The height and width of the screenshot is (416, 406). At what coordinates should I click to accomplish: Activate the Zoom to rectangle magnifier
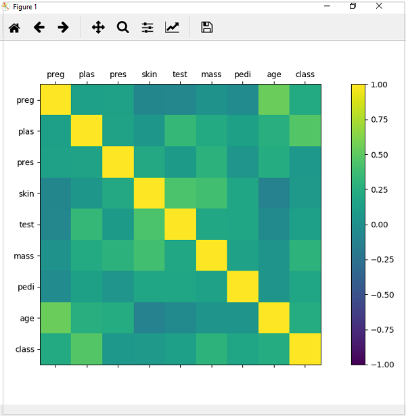pyautogui.click(x=122, y=28)
